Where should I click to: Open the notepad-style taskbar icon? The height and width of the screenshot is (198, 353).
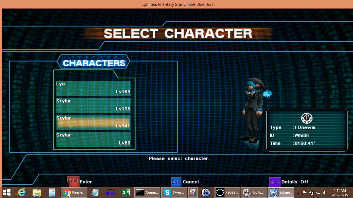click(x=95, y=193)
